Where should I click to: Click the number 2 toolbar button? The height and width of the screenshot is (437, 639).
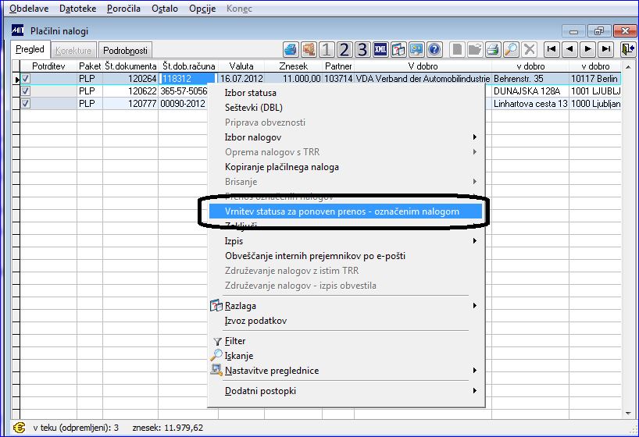point(344,50)
